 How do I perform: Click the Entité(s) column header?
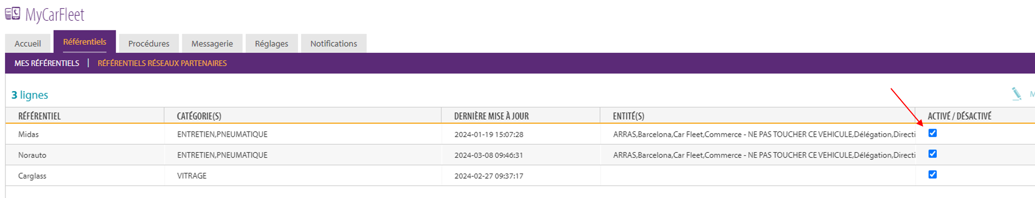click(x=628, y=116)
